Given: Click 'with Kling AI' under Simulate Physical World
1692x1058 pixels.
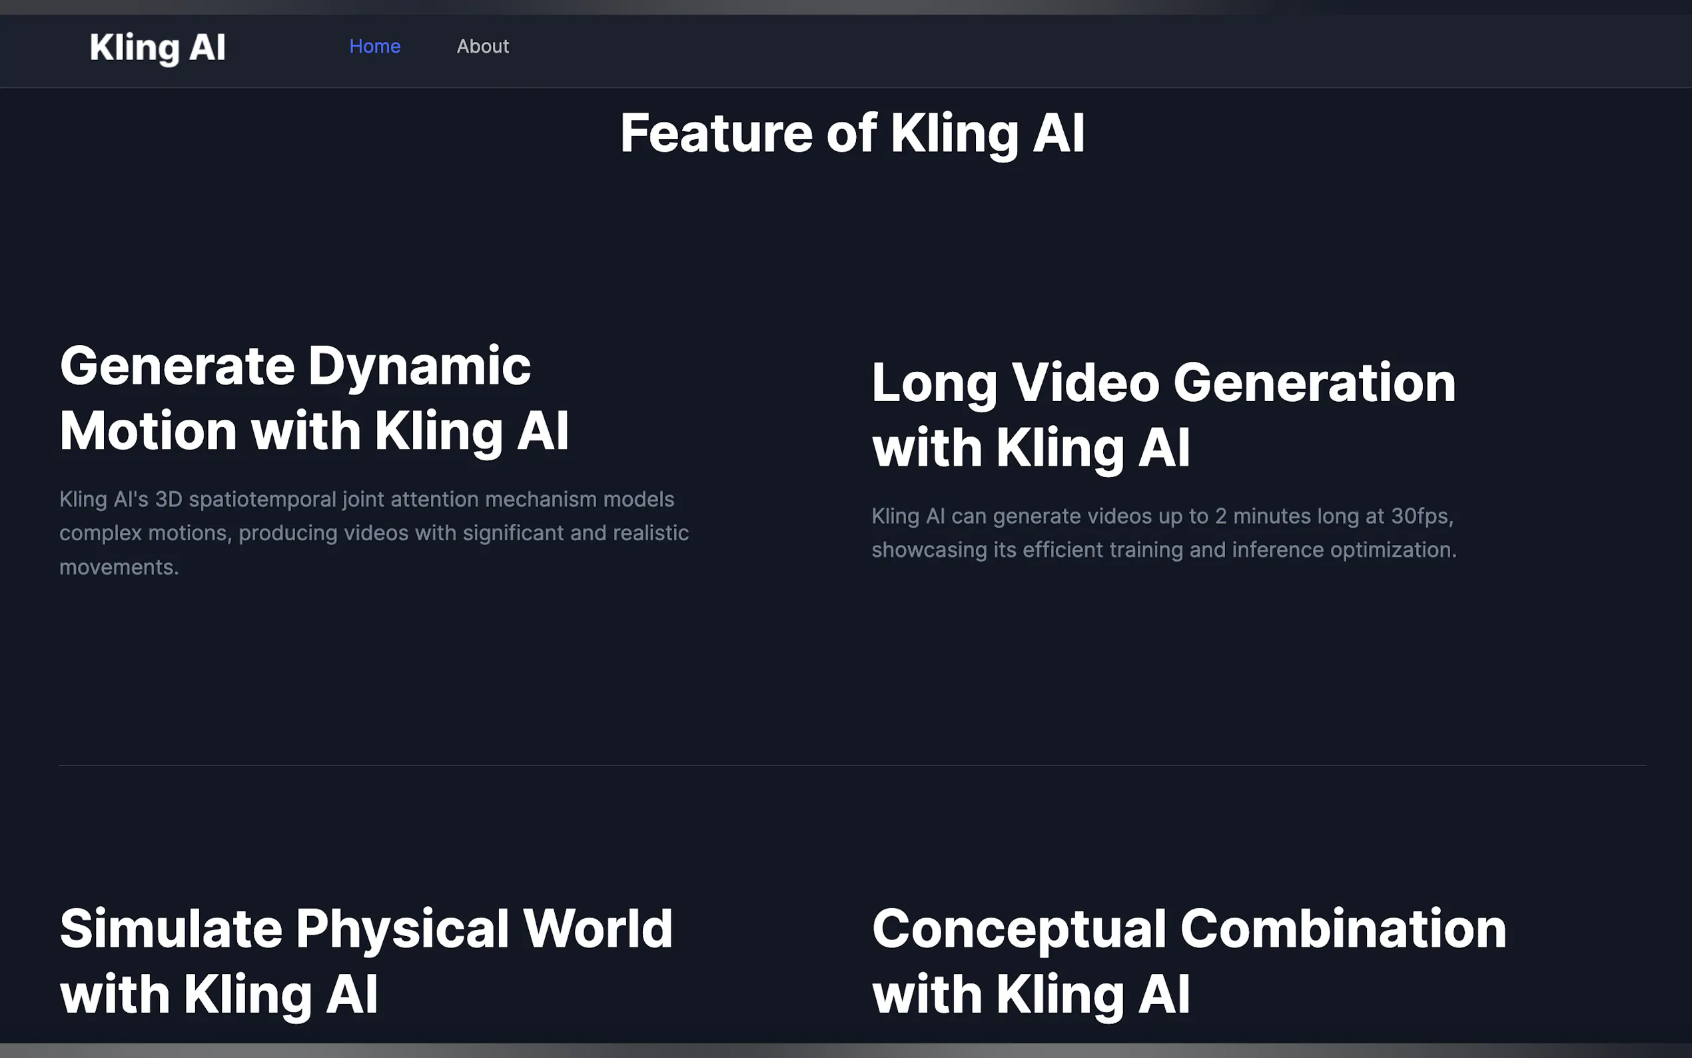Looking at the screenshot, I should 219,994.
